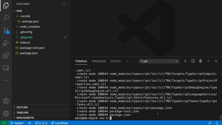Viewport: 222px width, 125px height.
Task: Select the terminal 1: zsh dropdown
Action: tap(159, 61)
